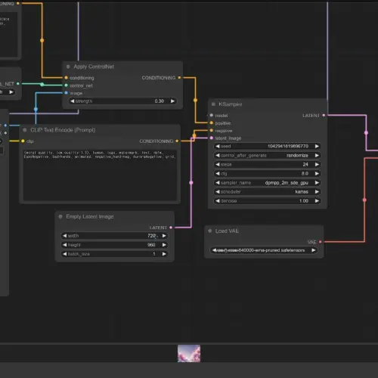This screenshot has height=378, width=378.
Task: Click the Load VAE output socket
Action: (x=321, y=242)
